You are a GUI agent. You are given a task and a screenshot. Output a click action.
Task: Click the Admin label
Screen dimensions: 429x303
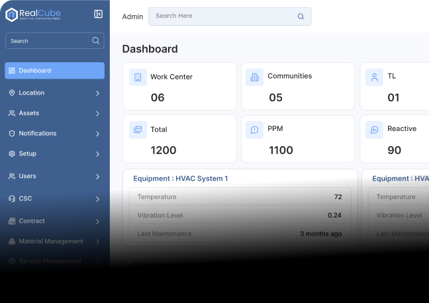132,17
